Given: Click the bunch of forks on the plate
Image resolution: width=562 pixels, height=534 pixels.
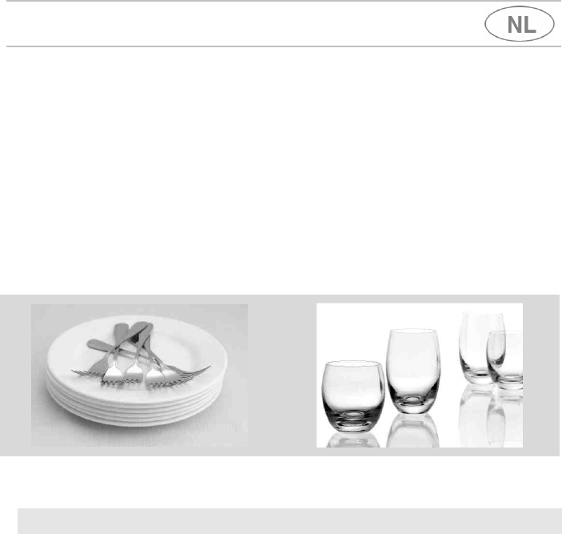Looking at the screenshot, I should 140,355.
